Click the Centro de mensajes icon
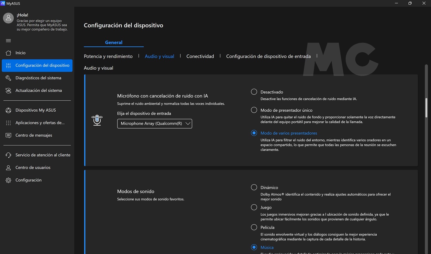The image size is (431, 254). [8, 136]
